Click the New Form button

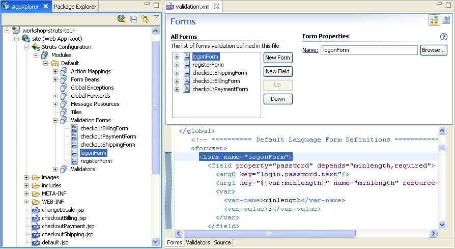[x=278, y=58]
